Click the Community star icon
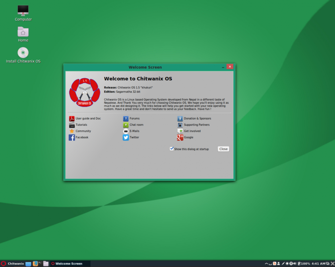This screenshot has height=267, width=335. (72, 131)
